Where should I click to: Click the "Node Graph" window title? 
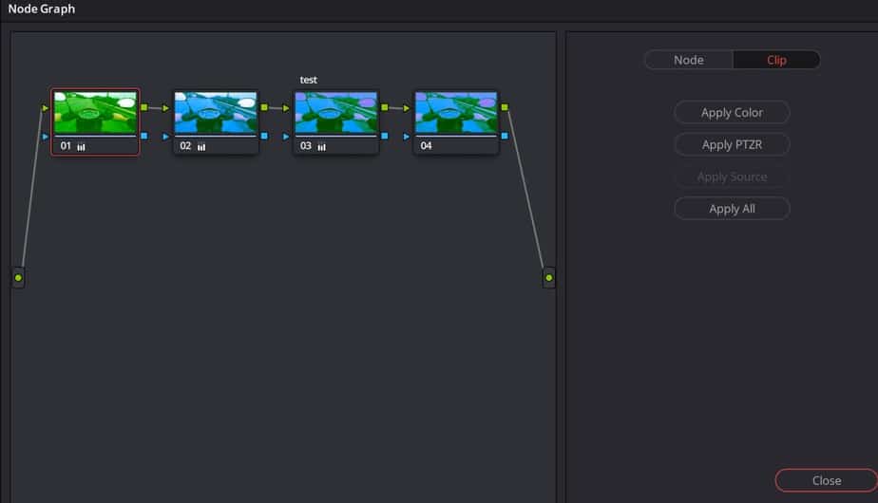[42, 9]
